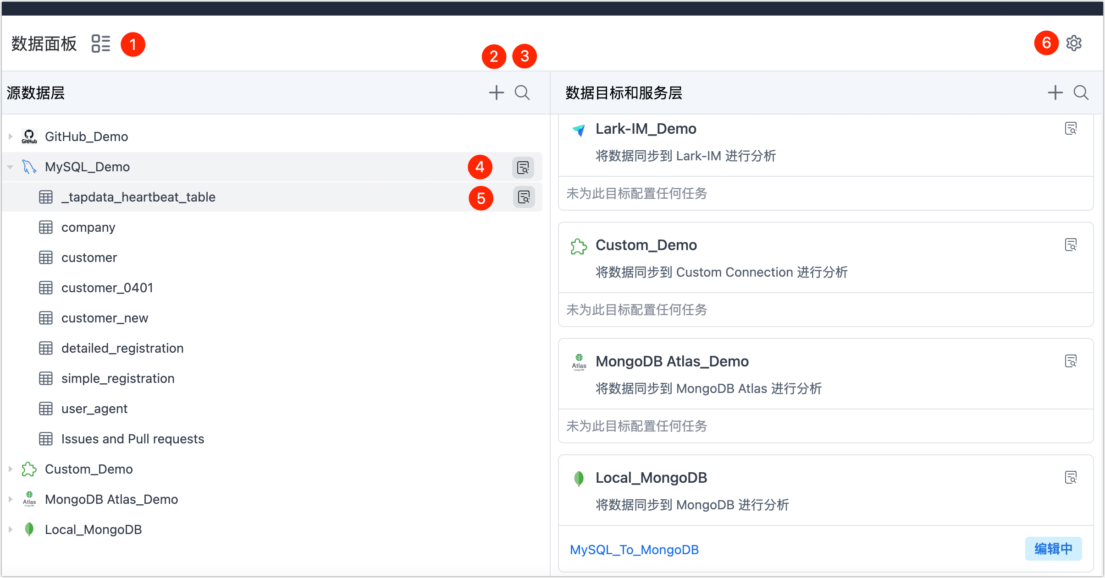Click the table icon beside user_agent
This screenshot has height=578, width=1105.
point(46,409)
